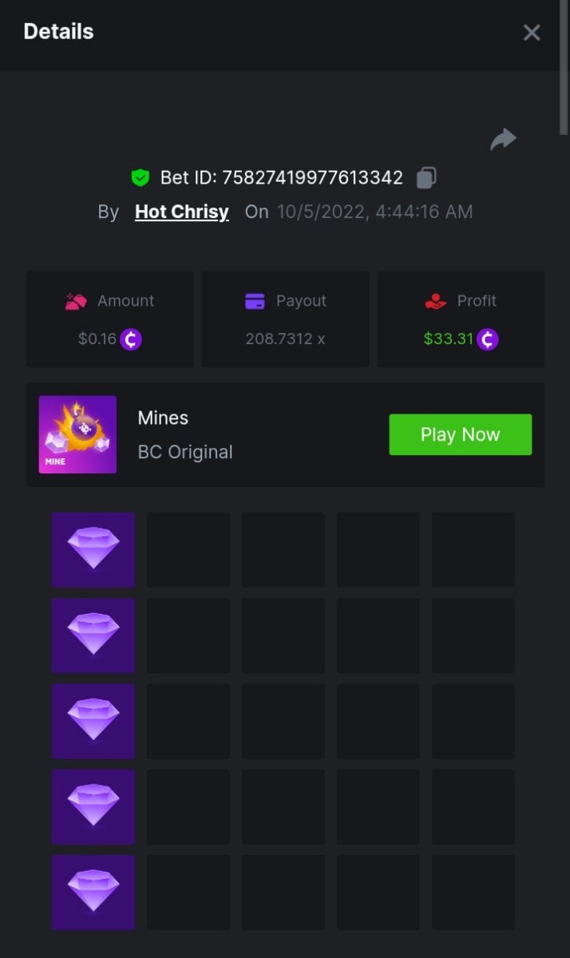Viewport: 570px width, 958px height.
Task: Click the Profit hand icon
Action: pos(435,301)
